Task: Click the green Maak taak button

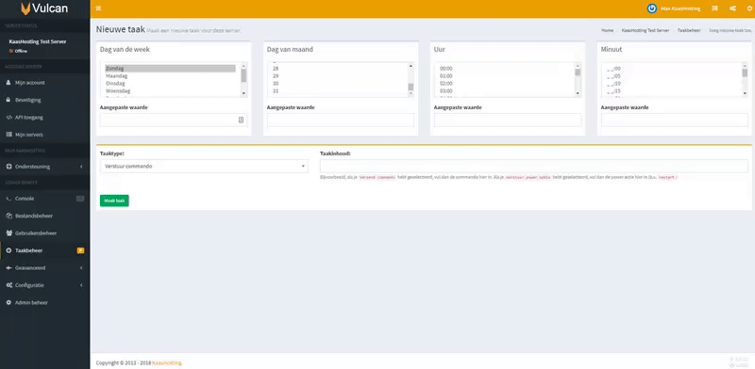Action: click(114, 201)
